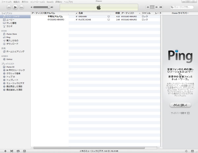Viewport: 198px width, 153px height.
Task: Click the video icon for DREAMIN'
Action: (x=109, y=16)
